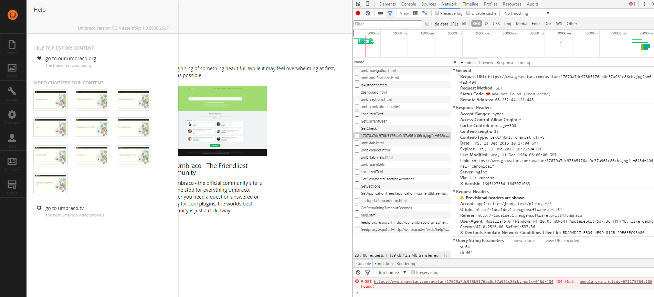Open the Response tab of the request
This screenshot has height=297, width=654.
[x=505, y=63]
